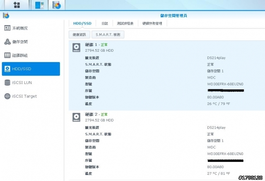Viewport: 265px width, 181px height.
Task: Click 硬碟 1 capacity 2794.52 GB HDD
Action: (x=99, y=50)
